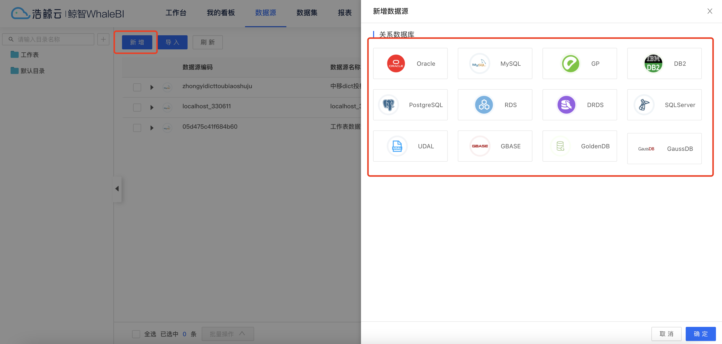This screenshot has height=344, width=722.
Task: Click the 刷新 button
Action: [x=208, y=42]
